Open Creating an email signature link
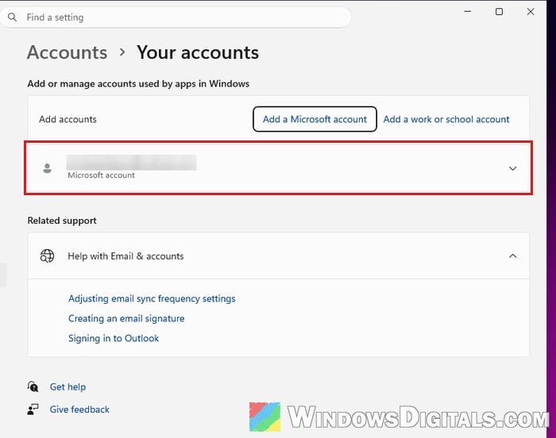 pyautogui.click(x=126, y=318)
